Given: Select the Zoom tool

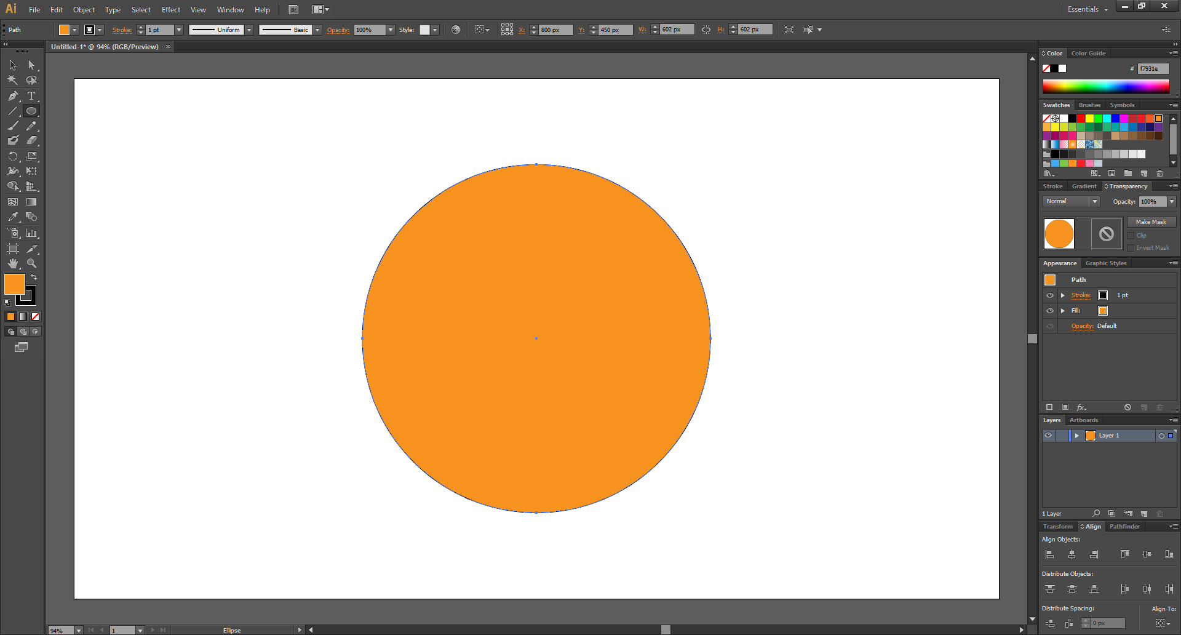Looking at the screenshot, I should [31, 263].
